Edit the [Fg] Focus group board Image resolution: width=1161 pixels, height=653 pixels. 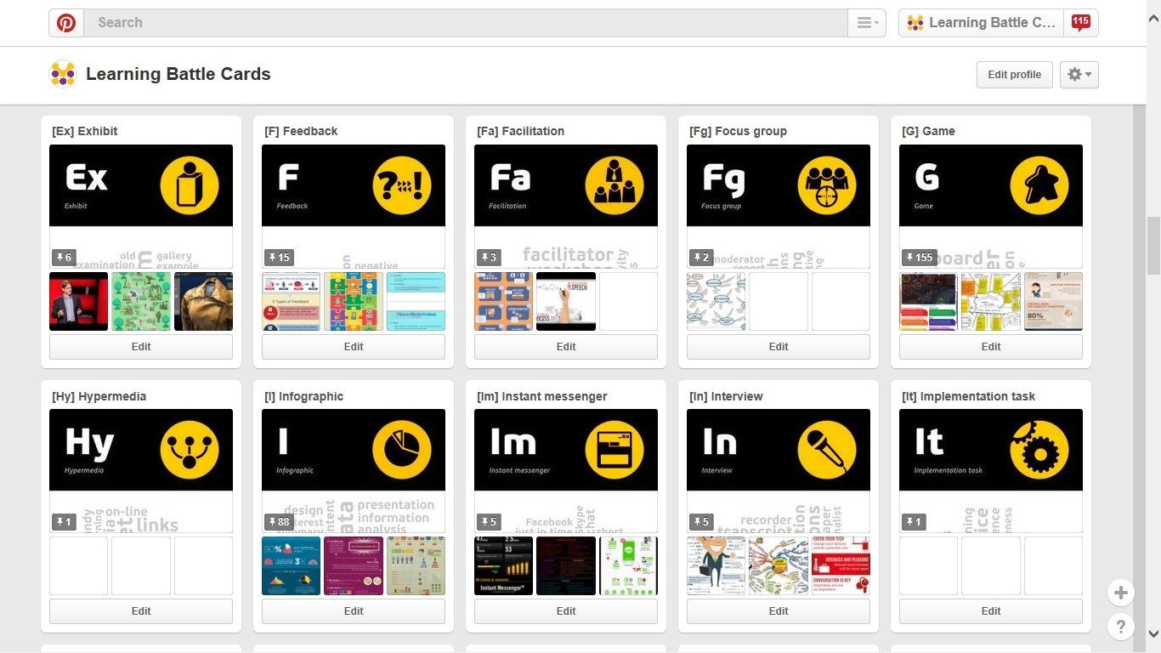click(779, 347)
